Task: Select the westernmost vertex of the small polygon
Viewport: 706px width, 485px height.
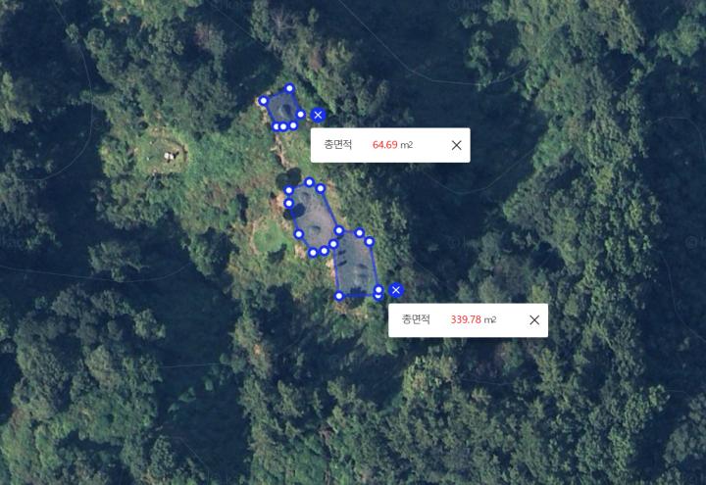Action: [264, 101]
